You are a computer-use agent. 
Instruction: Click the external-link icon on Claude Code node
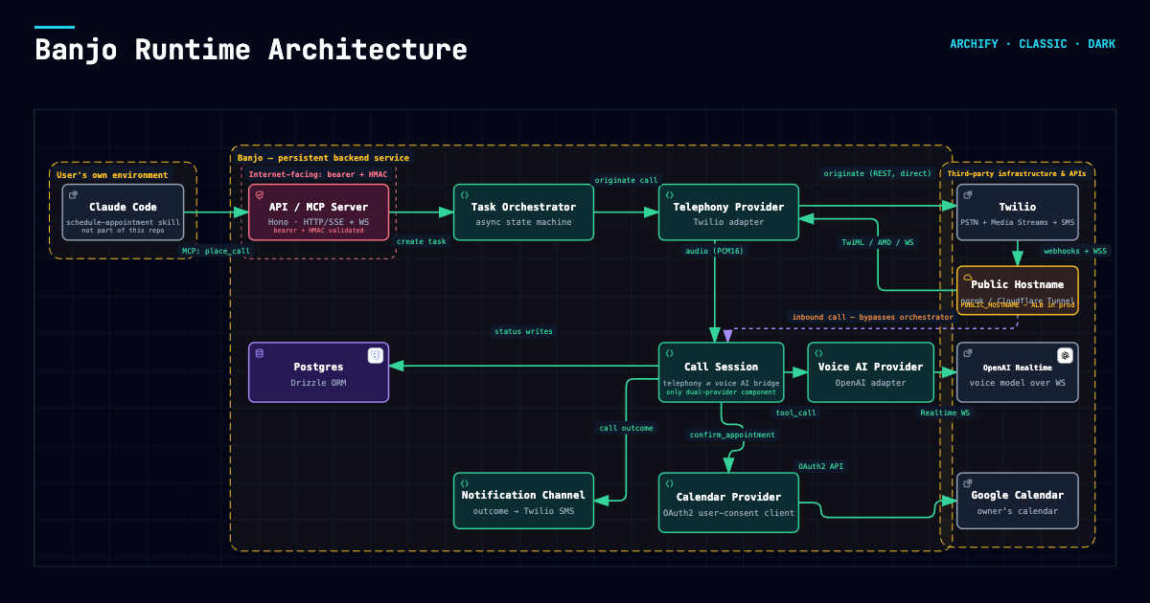pyautogui.click(x=74, y=194)
